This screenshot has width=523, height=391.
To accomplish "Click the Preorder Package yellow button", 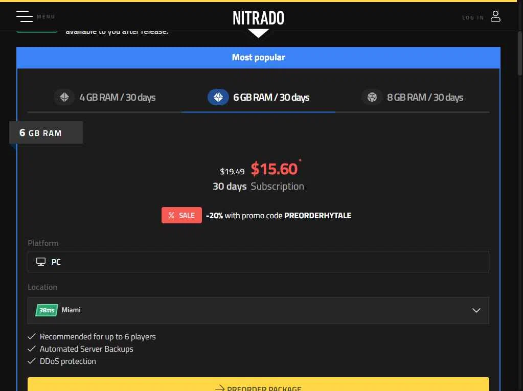I will (258, 384).
